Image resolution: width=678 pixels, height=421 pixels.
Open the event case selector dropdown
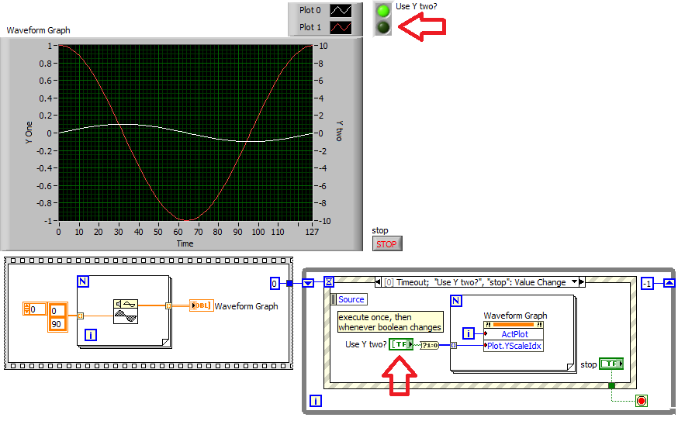click(574, 281)
